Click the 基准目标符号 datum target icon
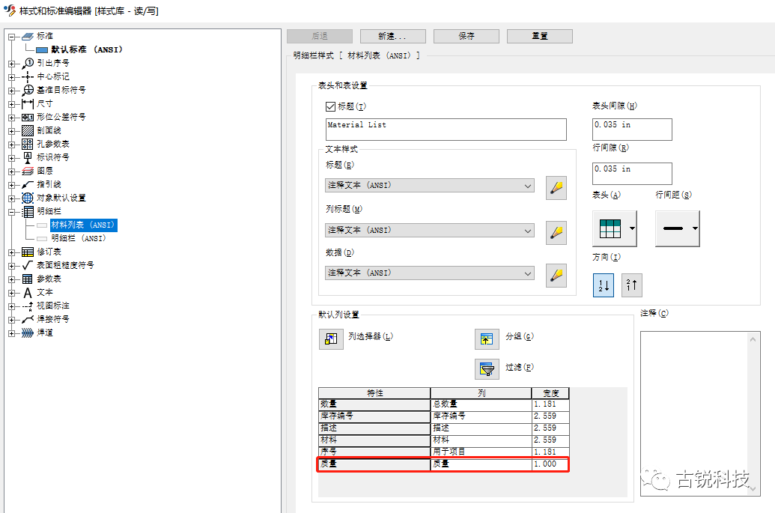This screenshot has height=513, width=775. click(28, 90)
